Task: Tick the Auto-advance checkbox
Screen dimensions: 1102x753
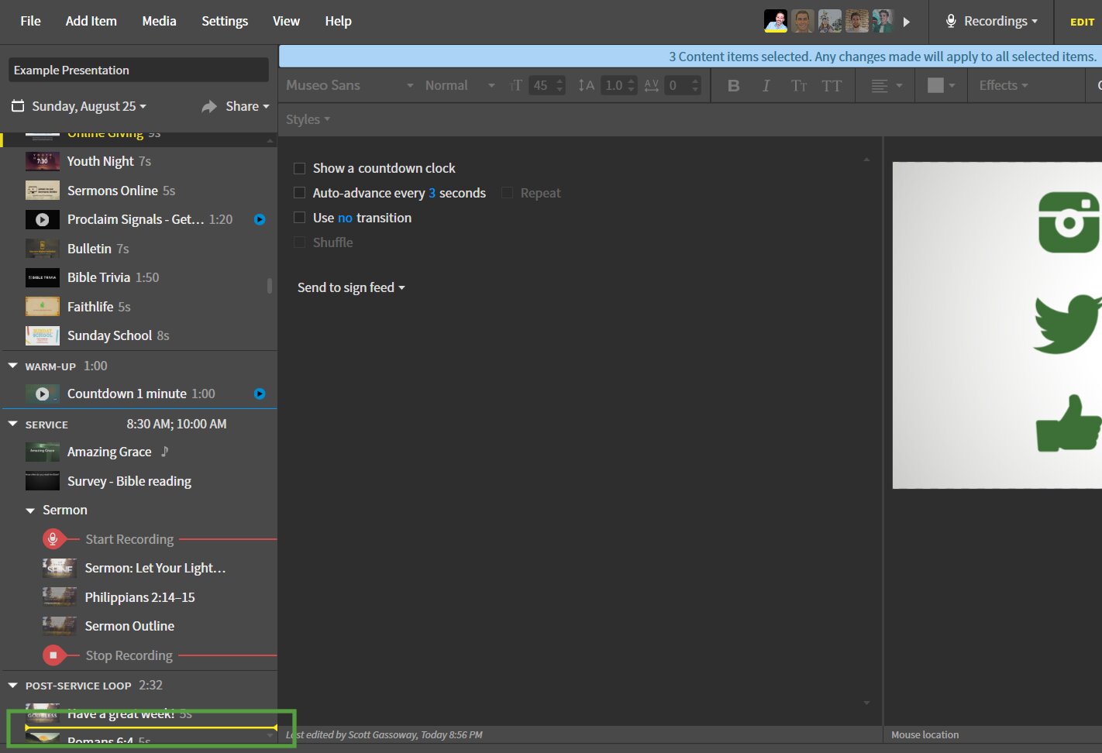Action: 299,193
